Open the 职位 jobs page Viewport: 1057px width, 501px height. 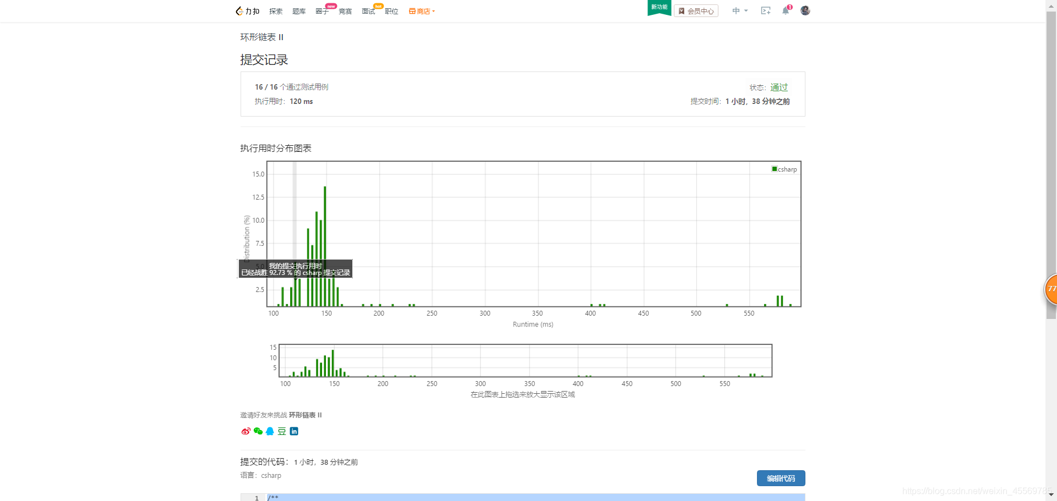click(x=391, y=11)
